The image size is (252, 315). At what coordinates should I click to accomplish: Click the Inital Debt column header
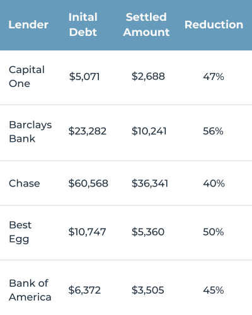(x=83, y=25)
